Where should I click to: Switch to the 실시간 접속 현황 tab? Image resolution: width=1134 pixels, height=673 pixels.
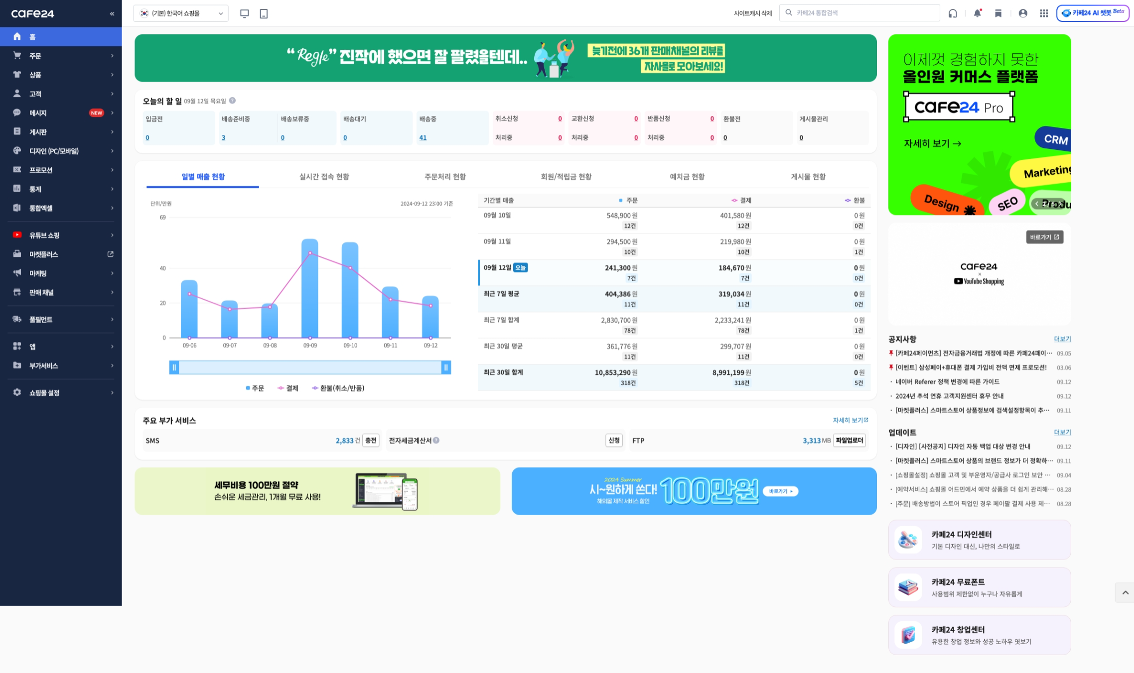[324, 177]
